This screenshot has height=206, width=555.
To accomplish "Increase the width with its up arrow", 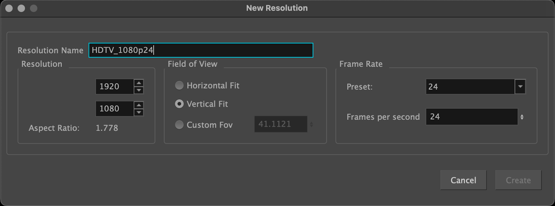I will pyautogui.click(x=139, y=83).
